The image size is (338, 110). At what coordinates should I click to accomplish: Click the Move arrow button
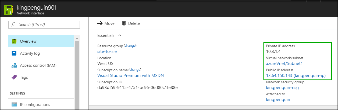coord(106,23)
